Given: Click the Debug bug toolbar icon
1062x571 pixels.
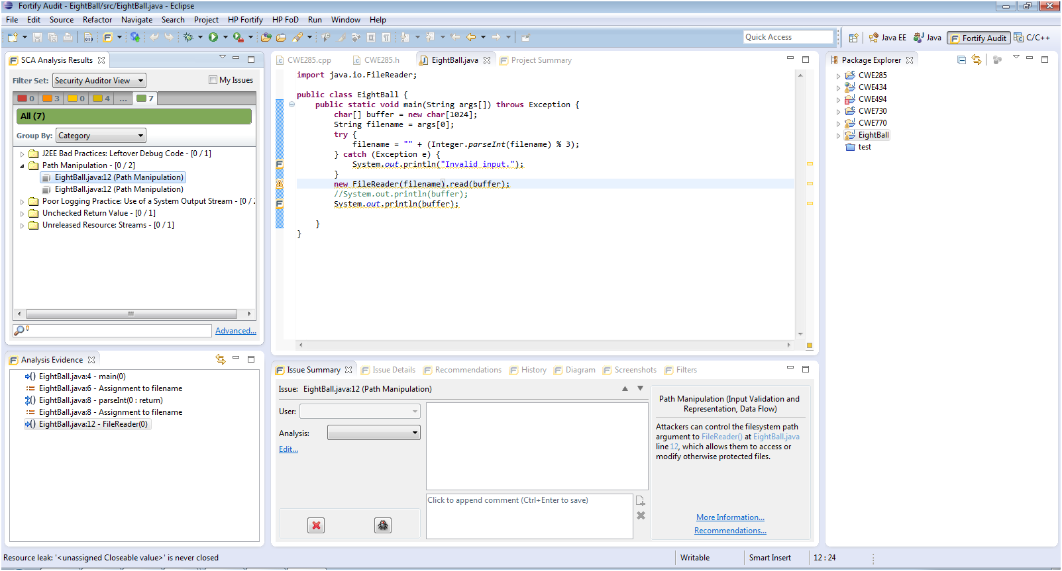Looking at the screenshot, I should click(x=188, y=38).
